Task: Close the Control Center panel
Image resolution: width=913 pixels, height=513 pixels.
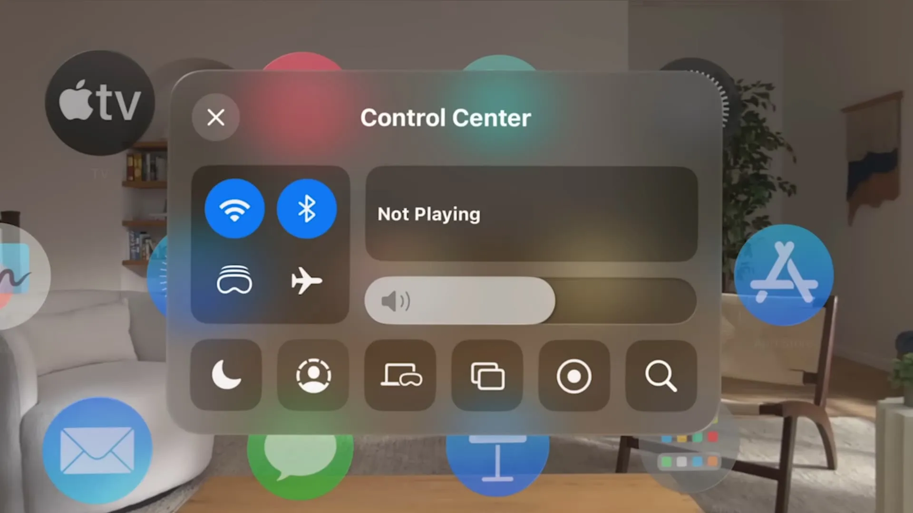Action: pos(215,117)
